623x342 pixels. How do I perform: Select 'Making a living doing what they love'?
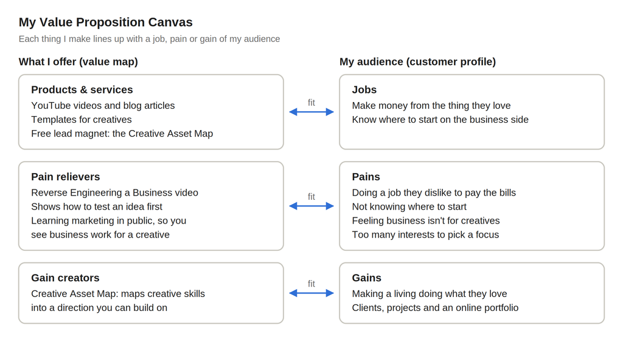[430, 294]
